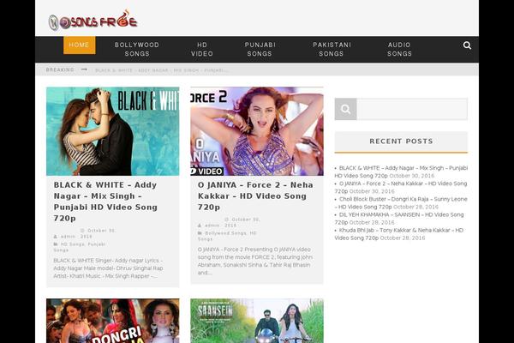
Task: Click the Songs Free site logo
Action: 93,21
